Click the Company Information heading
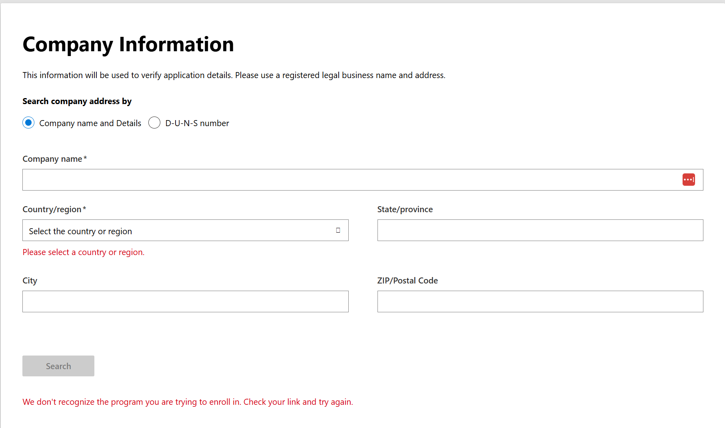This screenshot has width=725, height=428. pyautogui.click(x=128, y=44)
